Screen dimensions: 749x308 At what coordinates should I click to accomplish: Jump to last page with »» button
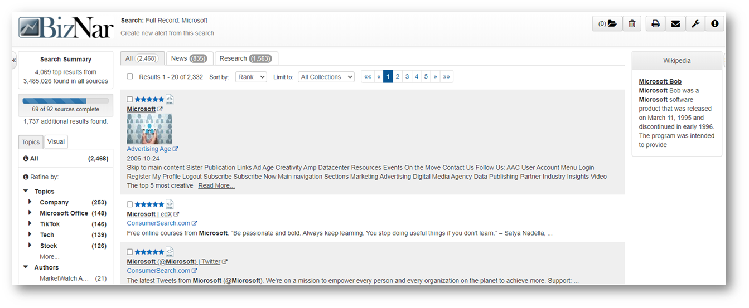[447, 77]
